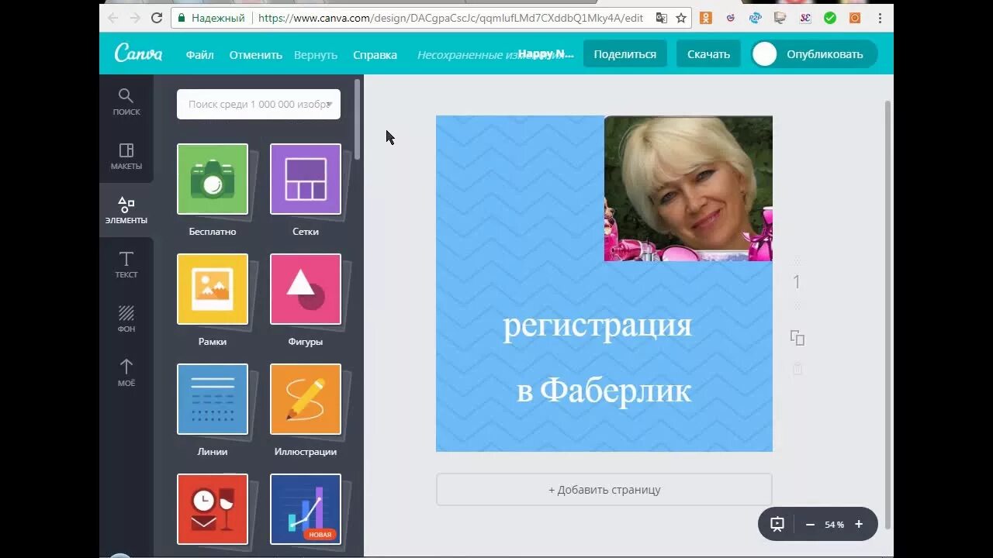This screenshot has width=993, height=558.
Task: Reload the browser page
Action: pos(157,17)
